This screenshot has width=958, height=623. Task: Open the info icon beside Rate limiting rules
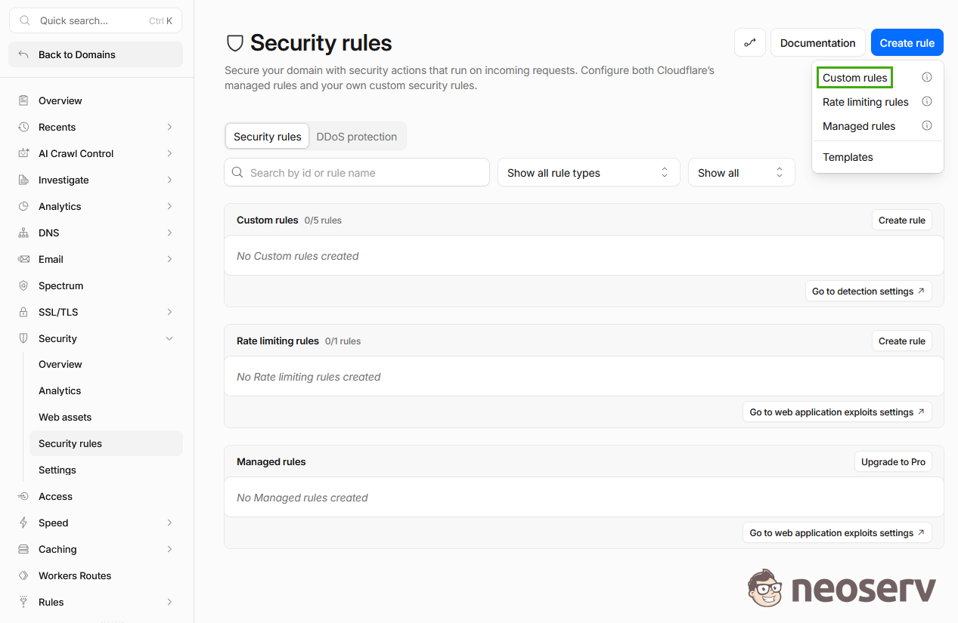[x=927, y=101]
